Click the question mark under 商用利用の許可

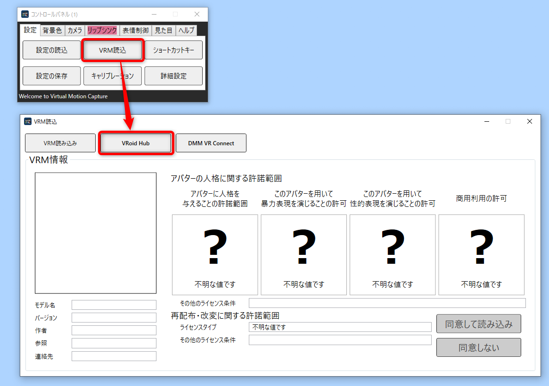point(482,246)
